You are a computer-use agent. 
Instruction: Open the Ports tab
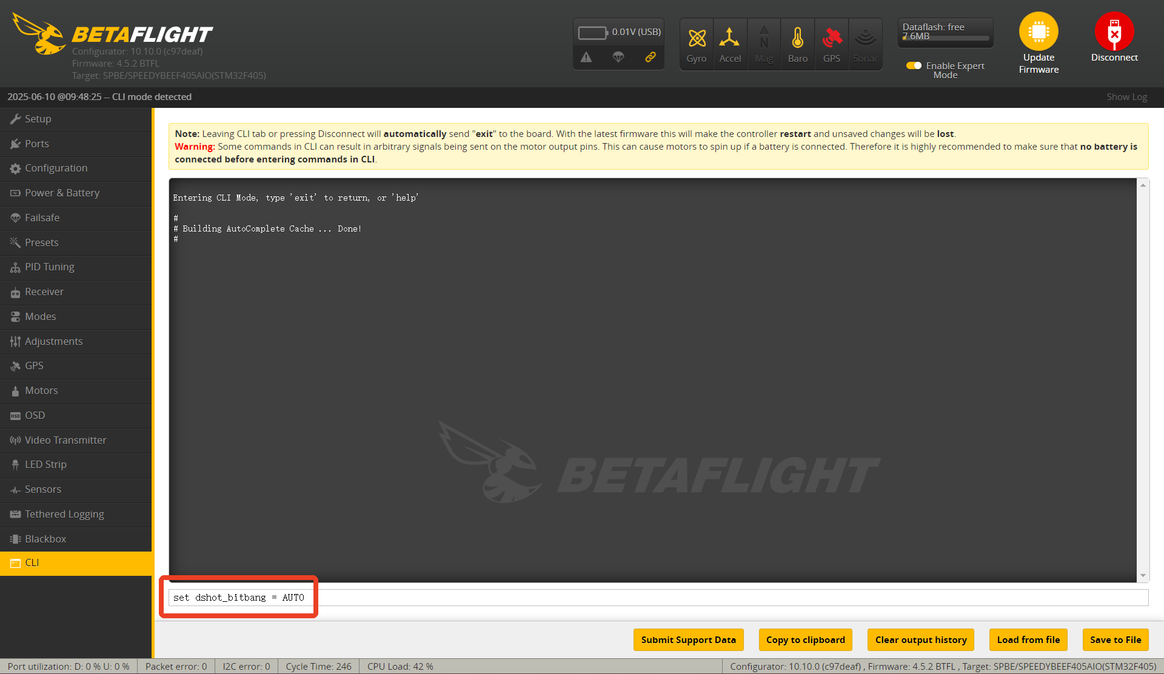[x=76, y=144]
